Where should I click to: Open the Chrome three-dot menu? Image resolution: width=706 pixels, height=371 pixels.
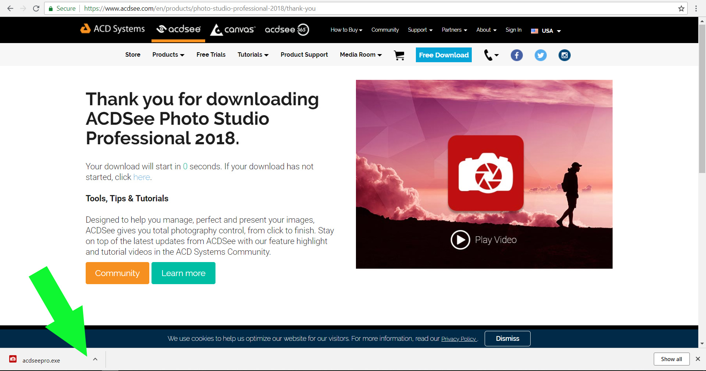(x=696, y=8)
